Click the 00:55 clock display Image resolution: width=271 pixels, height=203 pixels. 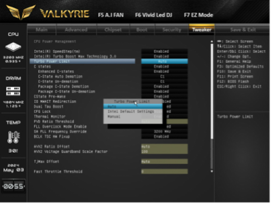(x=14, y=186)
